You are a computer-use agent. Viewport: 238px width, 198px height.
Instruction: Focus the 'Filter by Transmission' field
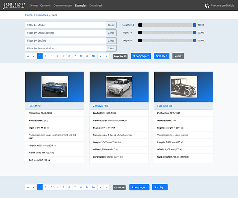[65, 48]
